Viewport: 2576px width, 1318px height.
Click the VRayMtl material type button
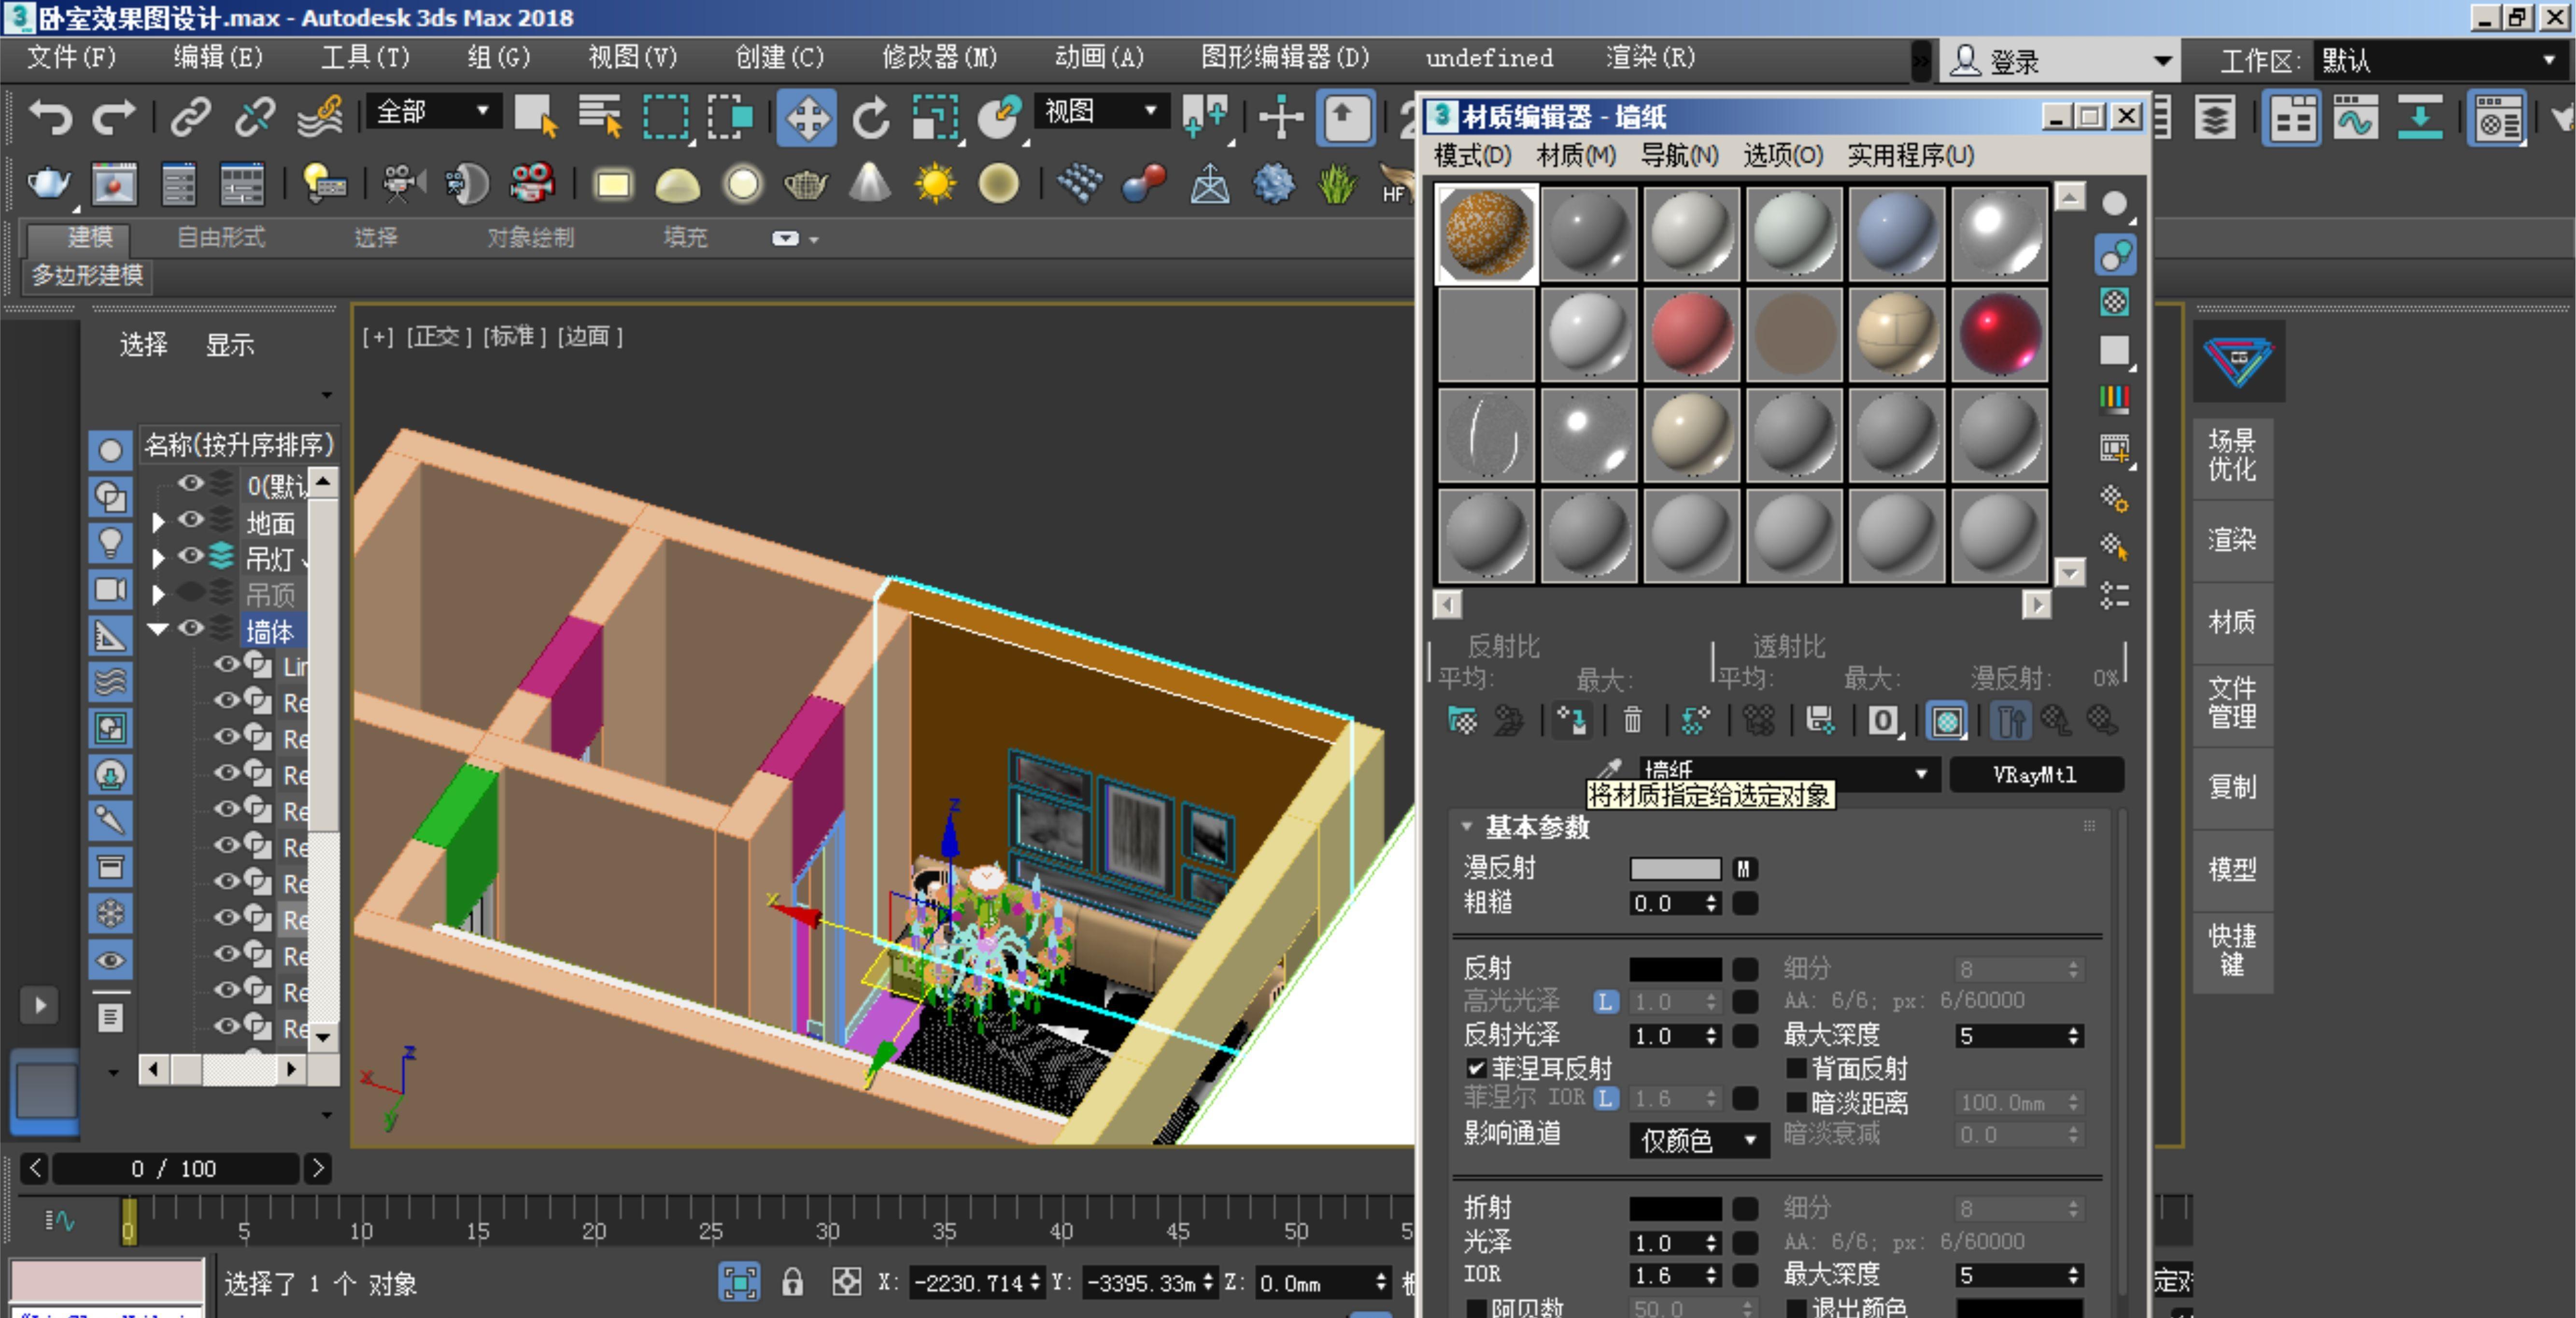pyautogui.click(x=2036, y=774)
